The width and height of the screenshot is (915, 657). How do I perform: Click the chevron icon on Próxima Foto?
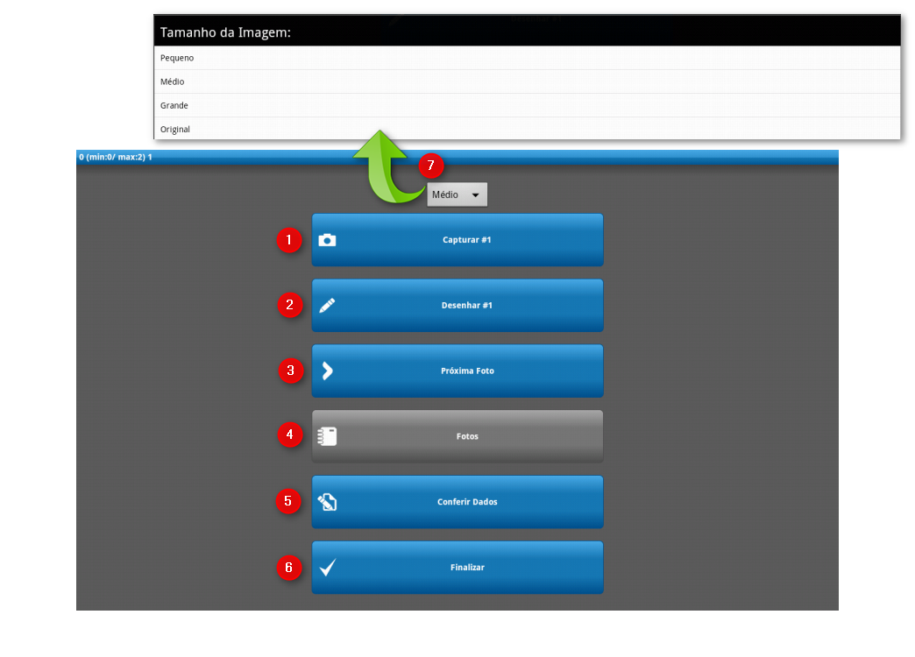click(x=328, y=371)
